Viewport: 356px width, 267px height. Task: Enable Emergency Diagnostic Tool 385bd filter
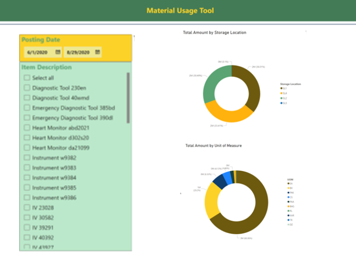(x=27, y=108)
